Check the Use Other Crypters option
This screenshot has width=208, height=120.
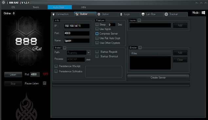(x=97, y=43)
